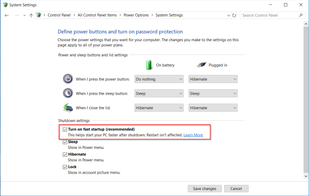The width and height of the screenshot is (309, 196).
Task: Click the power button icon
Action: click(68, 79)
